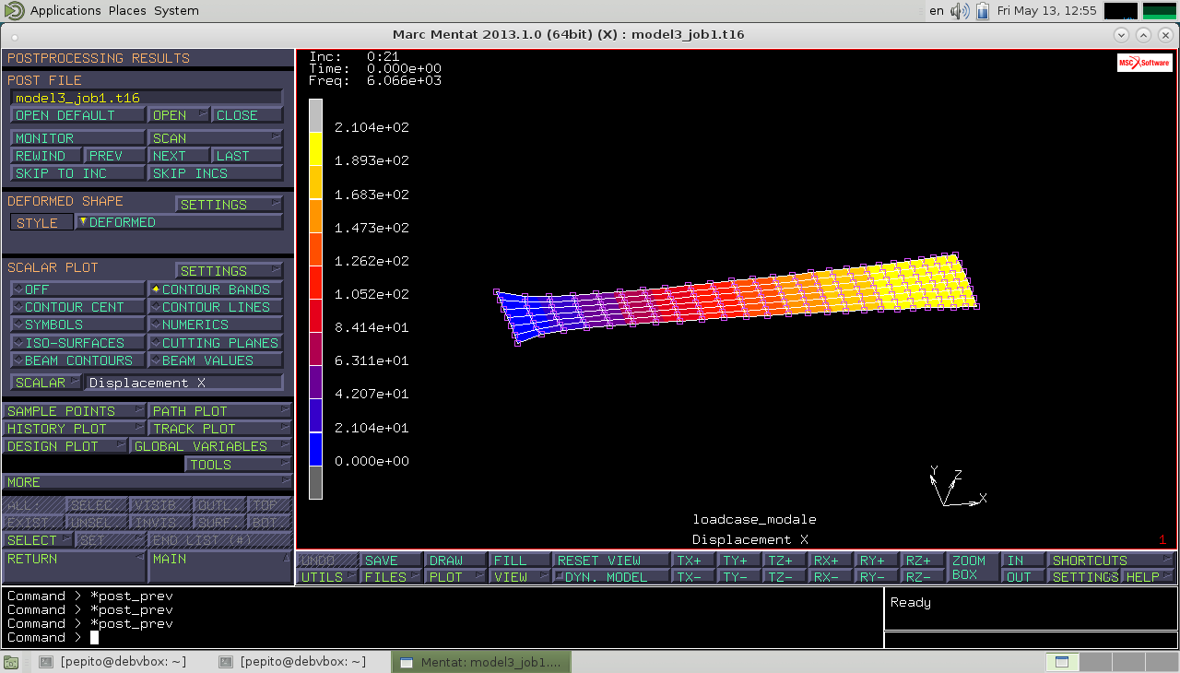Screen dimensions: 1180x673
Task: Enable the NUMERICS scalar plot option
Action: coord(216,325)
